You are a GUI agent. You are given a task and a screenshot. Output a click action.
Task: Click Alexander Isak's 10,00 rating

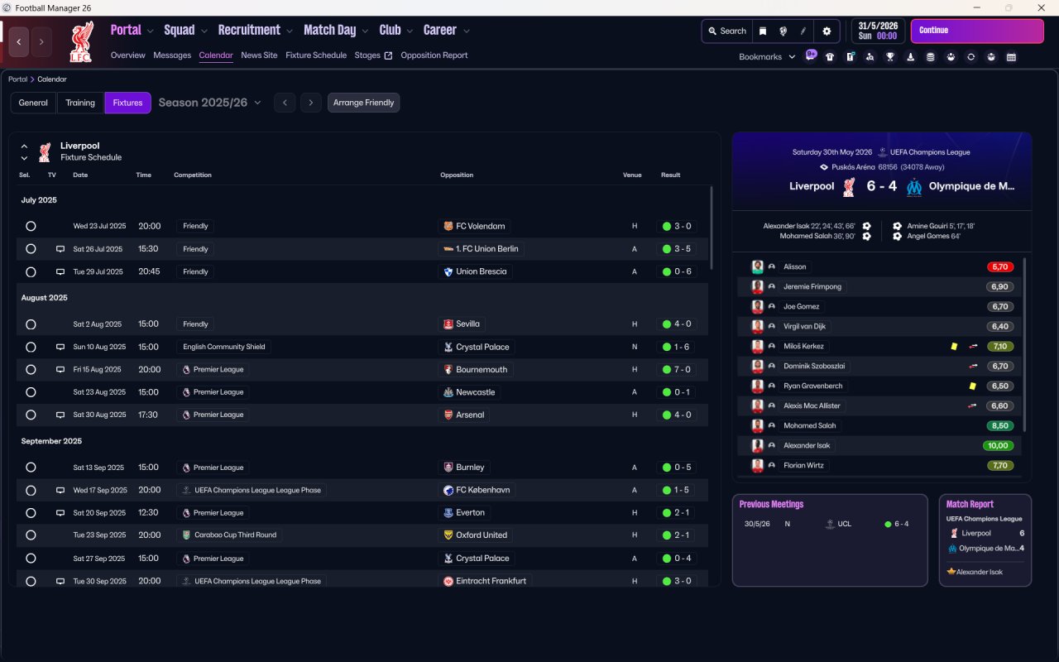pos(1000,445)
